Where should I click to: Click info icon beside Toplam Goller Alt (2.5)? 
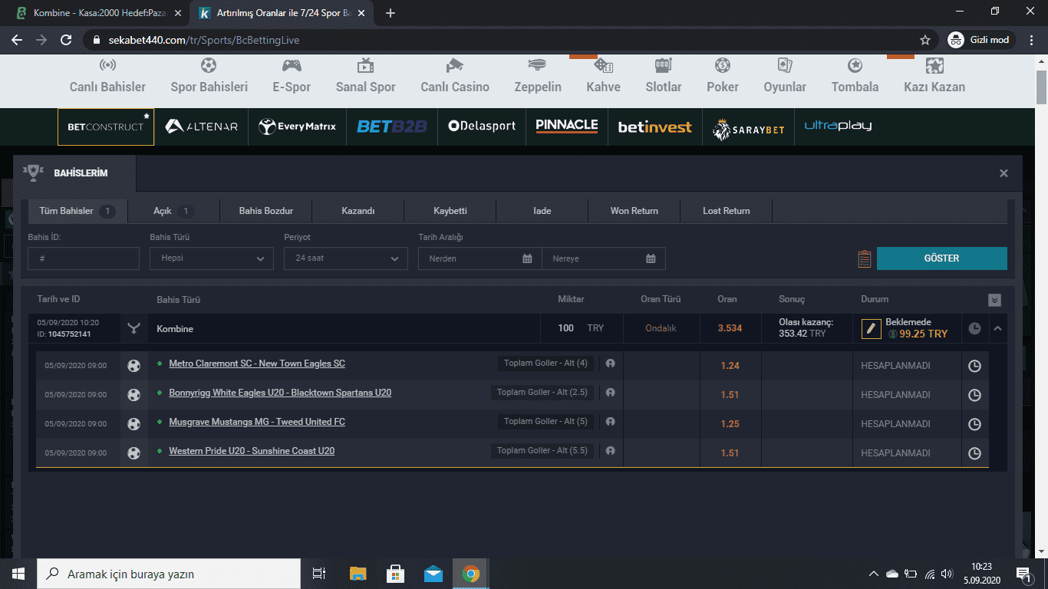(x=610, y=393)
